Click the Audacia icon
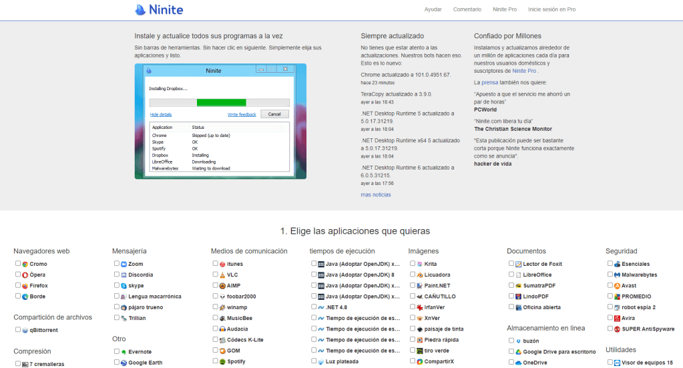 pos(222,329)
